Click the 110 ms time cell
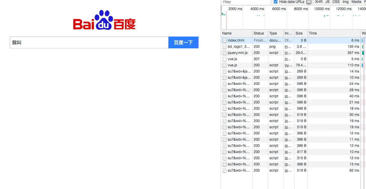 tap(353, 65)
